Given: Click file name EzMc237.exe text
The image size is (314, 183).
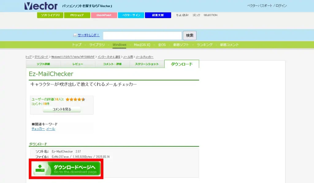Looking at the screenshot, I should 60,157.
